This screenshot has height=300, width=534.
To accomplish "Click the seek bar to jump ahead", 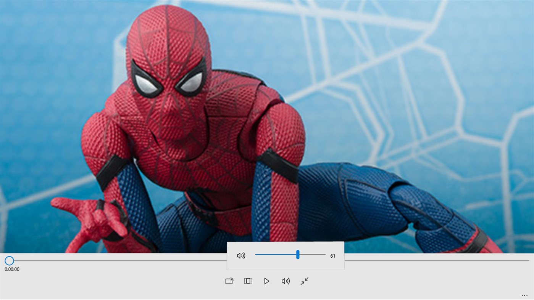I will click(x=153, y=260).
